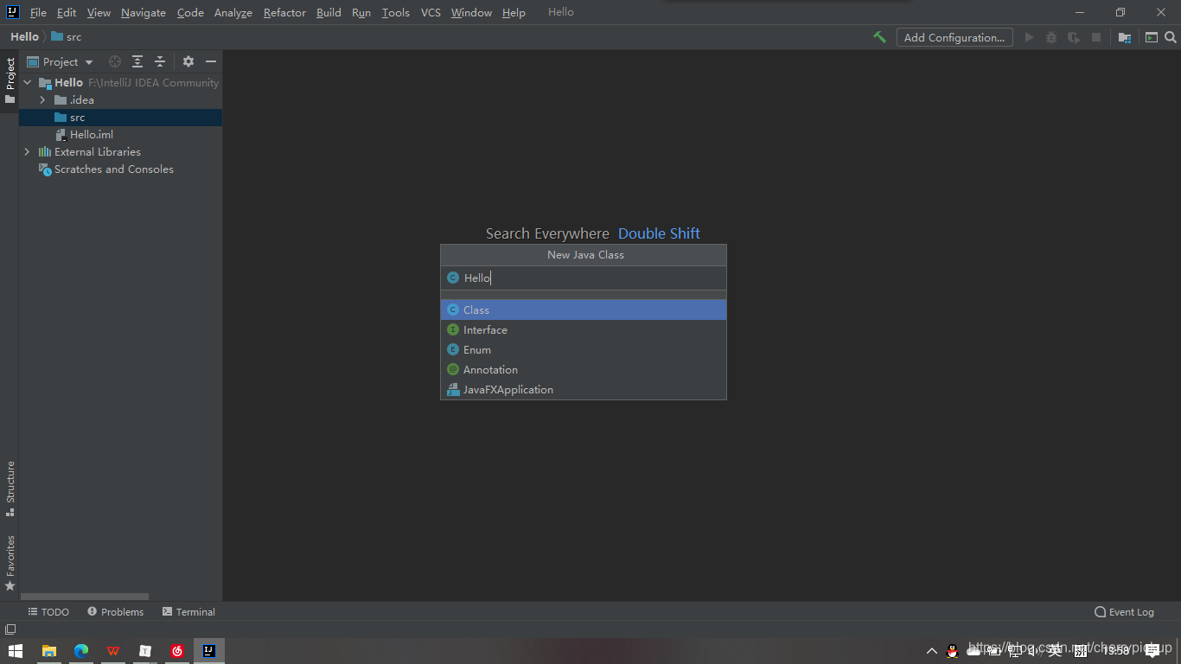Viewport: 1181px width, 664px height.
Task: Open the Window menu
Action: [471, 12]
